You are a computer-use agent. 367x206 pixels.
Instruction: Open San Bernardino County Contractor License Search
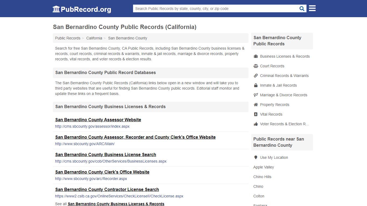(107, 190)
